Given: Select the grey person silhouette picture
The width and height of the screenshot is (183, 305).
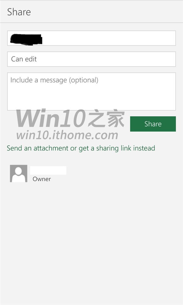Looking at the screenshot, I should 19,174.
